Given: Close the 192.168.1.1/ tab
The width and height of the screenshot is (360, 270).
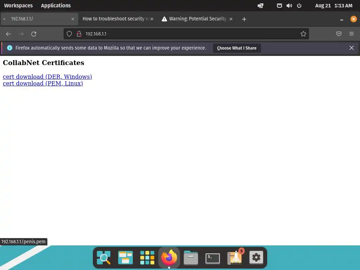Looking at the screenshot, I should coord(73,19).
